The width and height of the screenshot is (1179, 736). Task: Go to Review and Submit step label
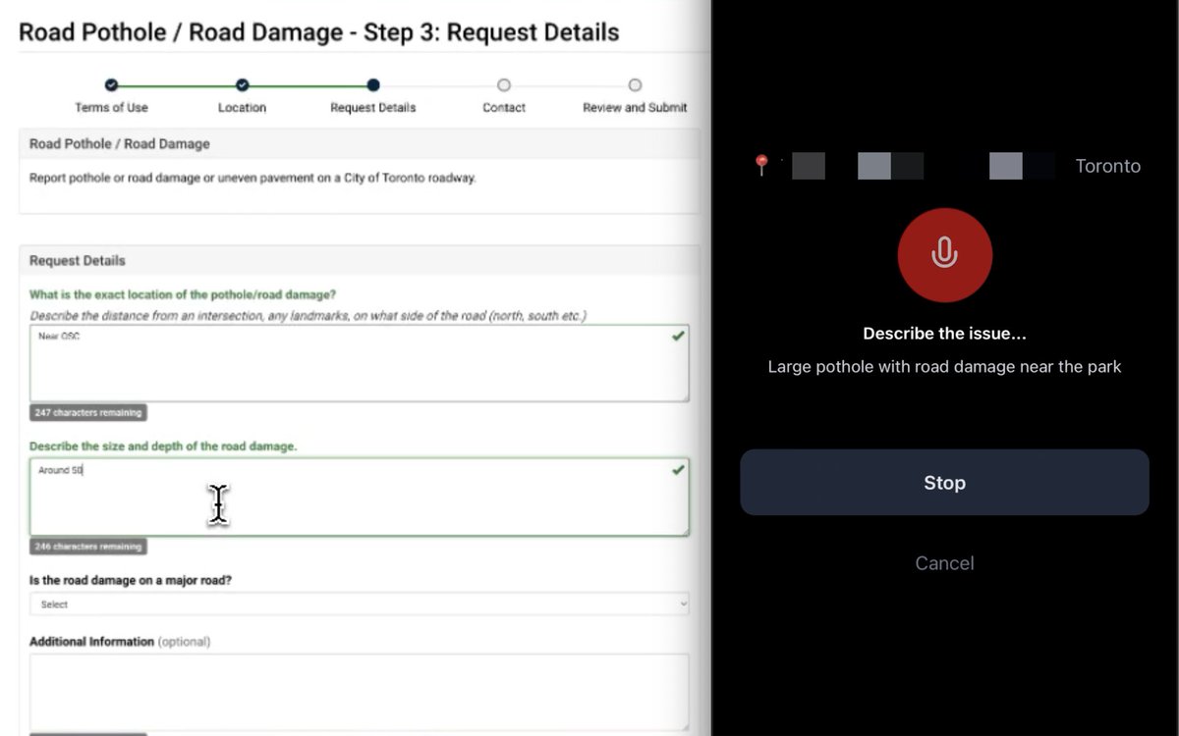pyautogui.click(x=635, y=108)
